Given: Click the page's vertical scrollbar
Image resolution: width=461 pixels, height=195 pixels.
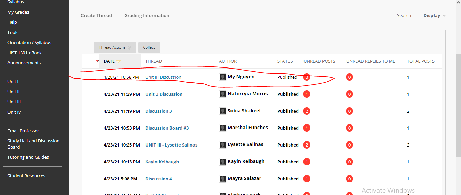Looking at the screenshot, I should 458,102.
